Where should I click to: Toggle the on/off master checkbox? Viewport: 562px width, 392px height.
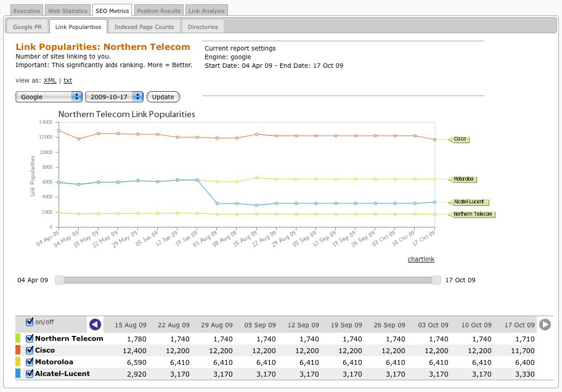point(30,322)
